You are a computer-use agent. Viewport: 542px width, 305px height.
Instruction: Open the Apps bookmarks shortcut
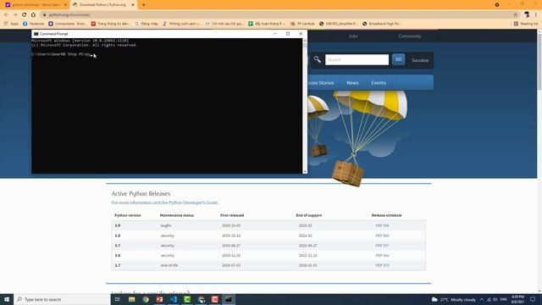[11, 24]
